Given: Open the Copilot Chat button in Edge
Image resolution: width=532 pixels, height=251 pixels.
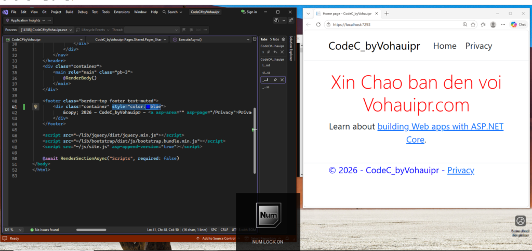Looking at the screenshot, I should click(x=518, y=24).
